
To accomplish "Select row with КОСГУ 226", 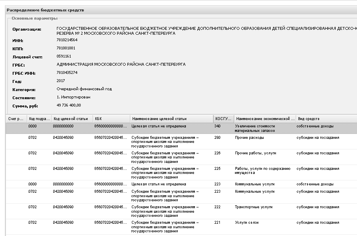I will coord(181,157).
